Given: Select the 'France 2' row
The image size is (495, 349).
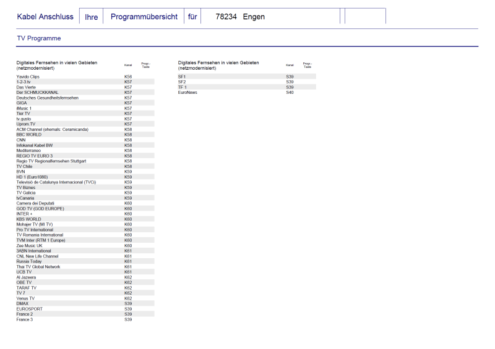Looking at the screenshot, I should 85,314.
